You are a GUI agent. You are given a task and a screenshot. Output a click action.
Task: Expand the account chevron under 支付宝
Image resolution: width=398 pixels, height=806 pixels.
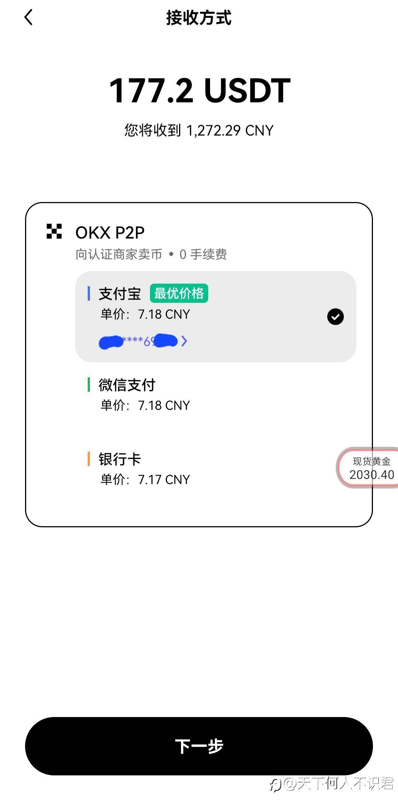click(x=184, y=341)
